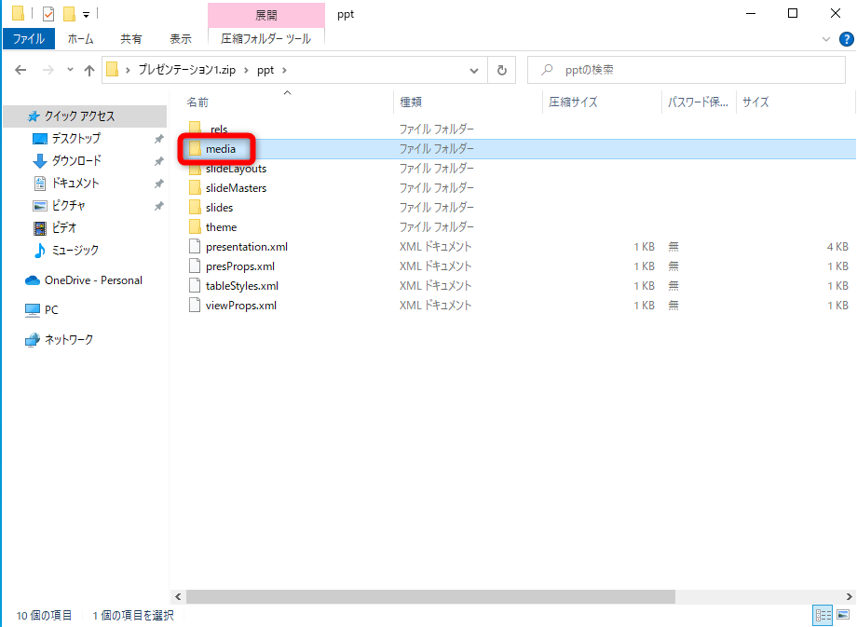Click the horizontal scrollbar right arrow
The image size is (857, 627).
coord(849,596)
